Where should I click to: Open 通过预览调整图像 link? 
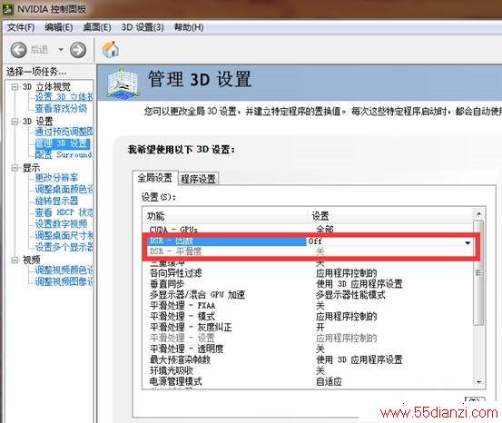(x=64, y=132)
